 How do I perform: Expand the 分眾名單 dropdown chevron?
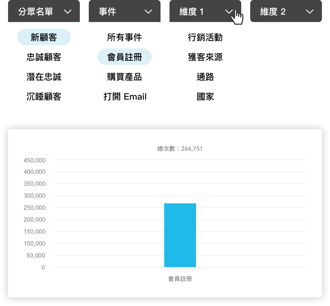pos(68,12)
